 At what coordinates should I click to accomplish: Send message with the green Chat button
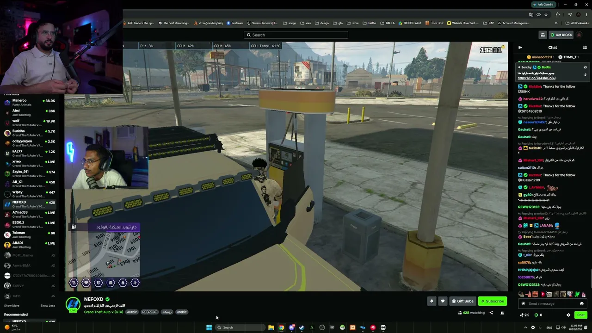point(581,315)
